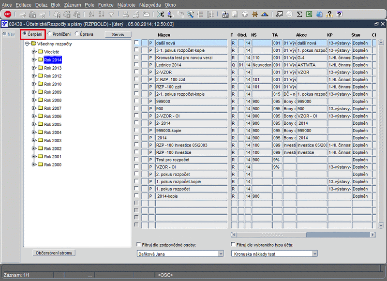Screen dimensions: 387x281
Task: Open the Nástroje menu
Action: [x=126, y=5]
